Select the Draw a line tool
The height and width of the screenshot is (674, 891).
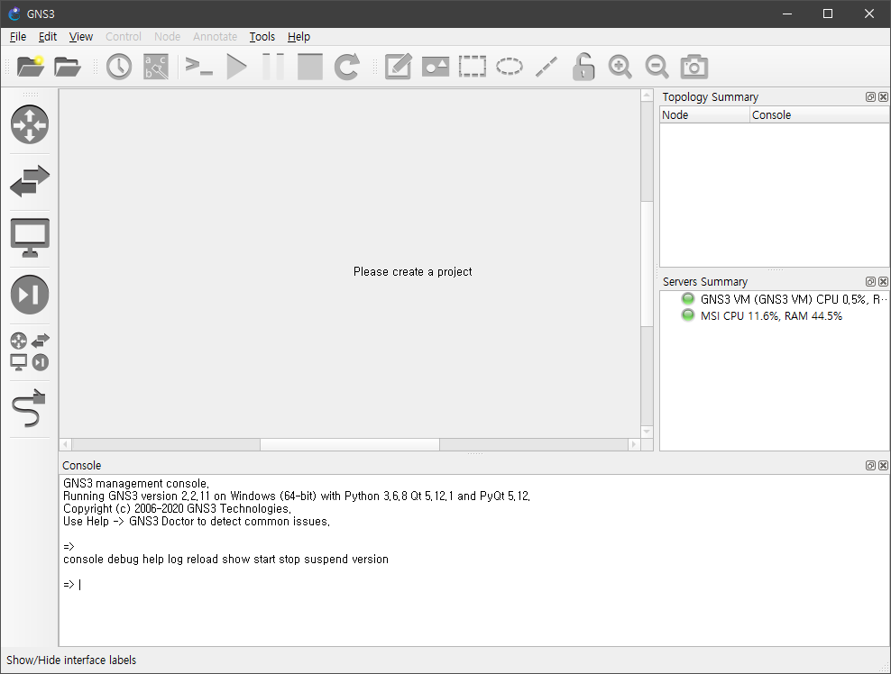(x=547, y=67)
